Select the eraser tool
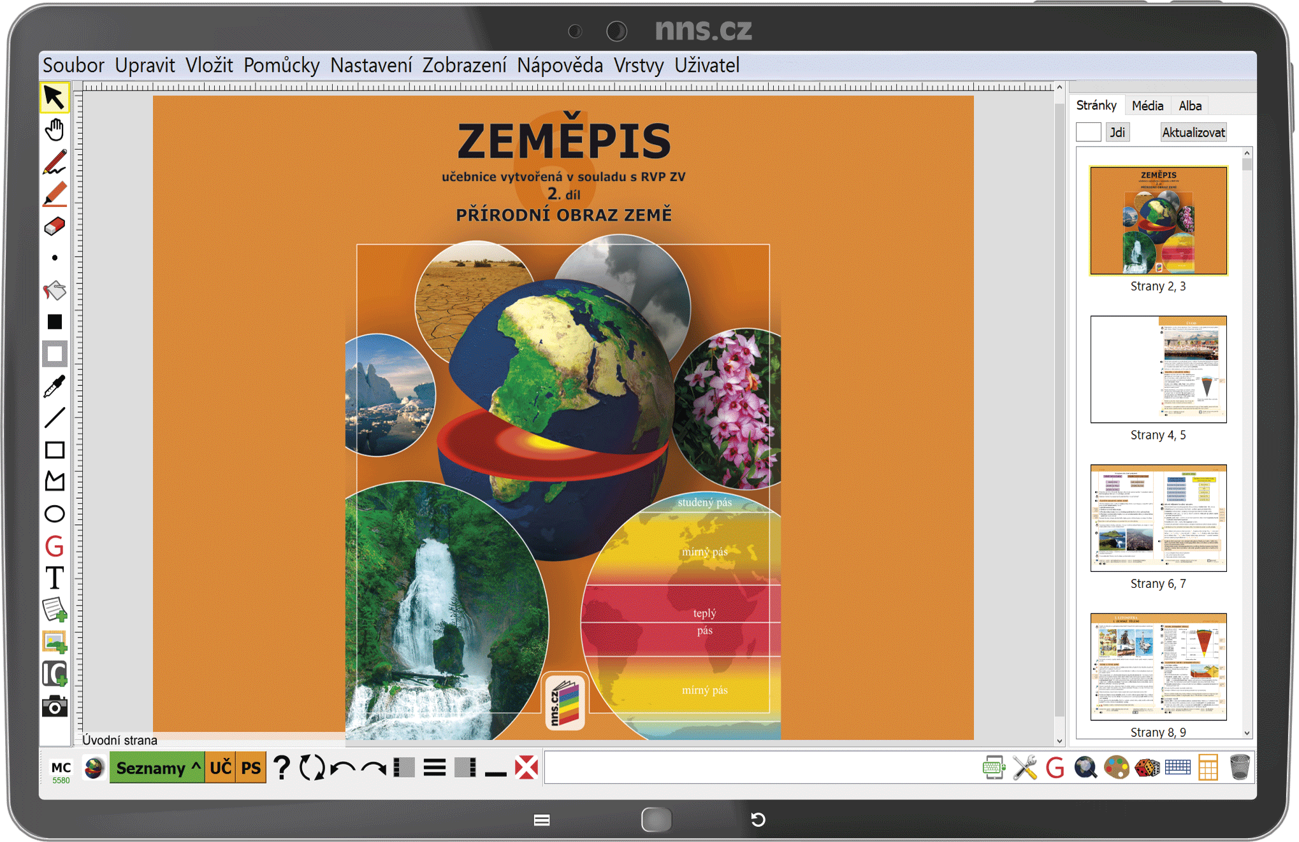Viewport: 1299px width, 842px height. (x=55, y=226)
